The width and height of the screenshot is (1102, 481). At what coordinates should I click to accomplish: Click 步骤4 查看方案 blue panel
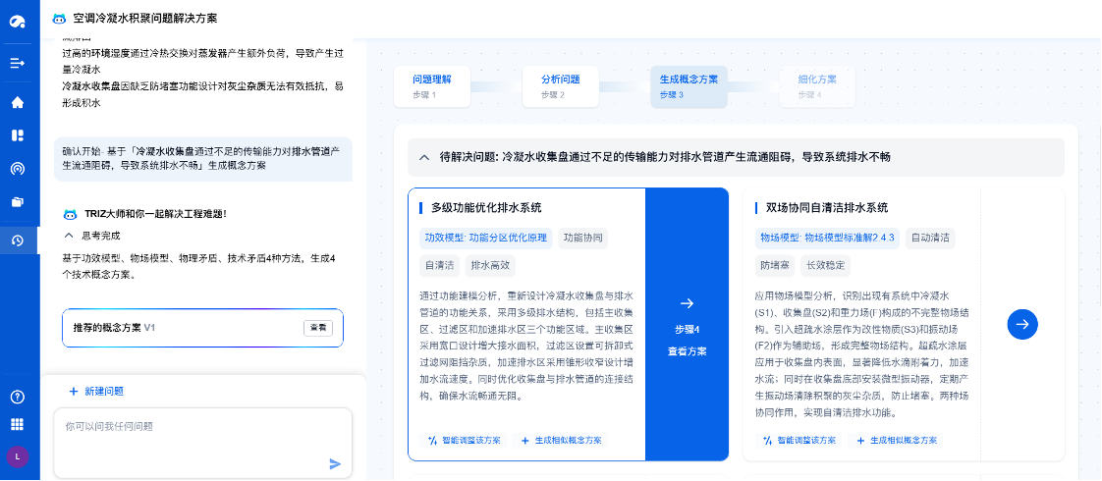[x=687, y=324]
